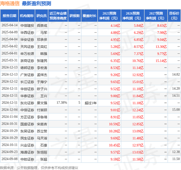The image size is (181, 170).
Task: Select the 报告日期 column header
Action: (9, 16)
